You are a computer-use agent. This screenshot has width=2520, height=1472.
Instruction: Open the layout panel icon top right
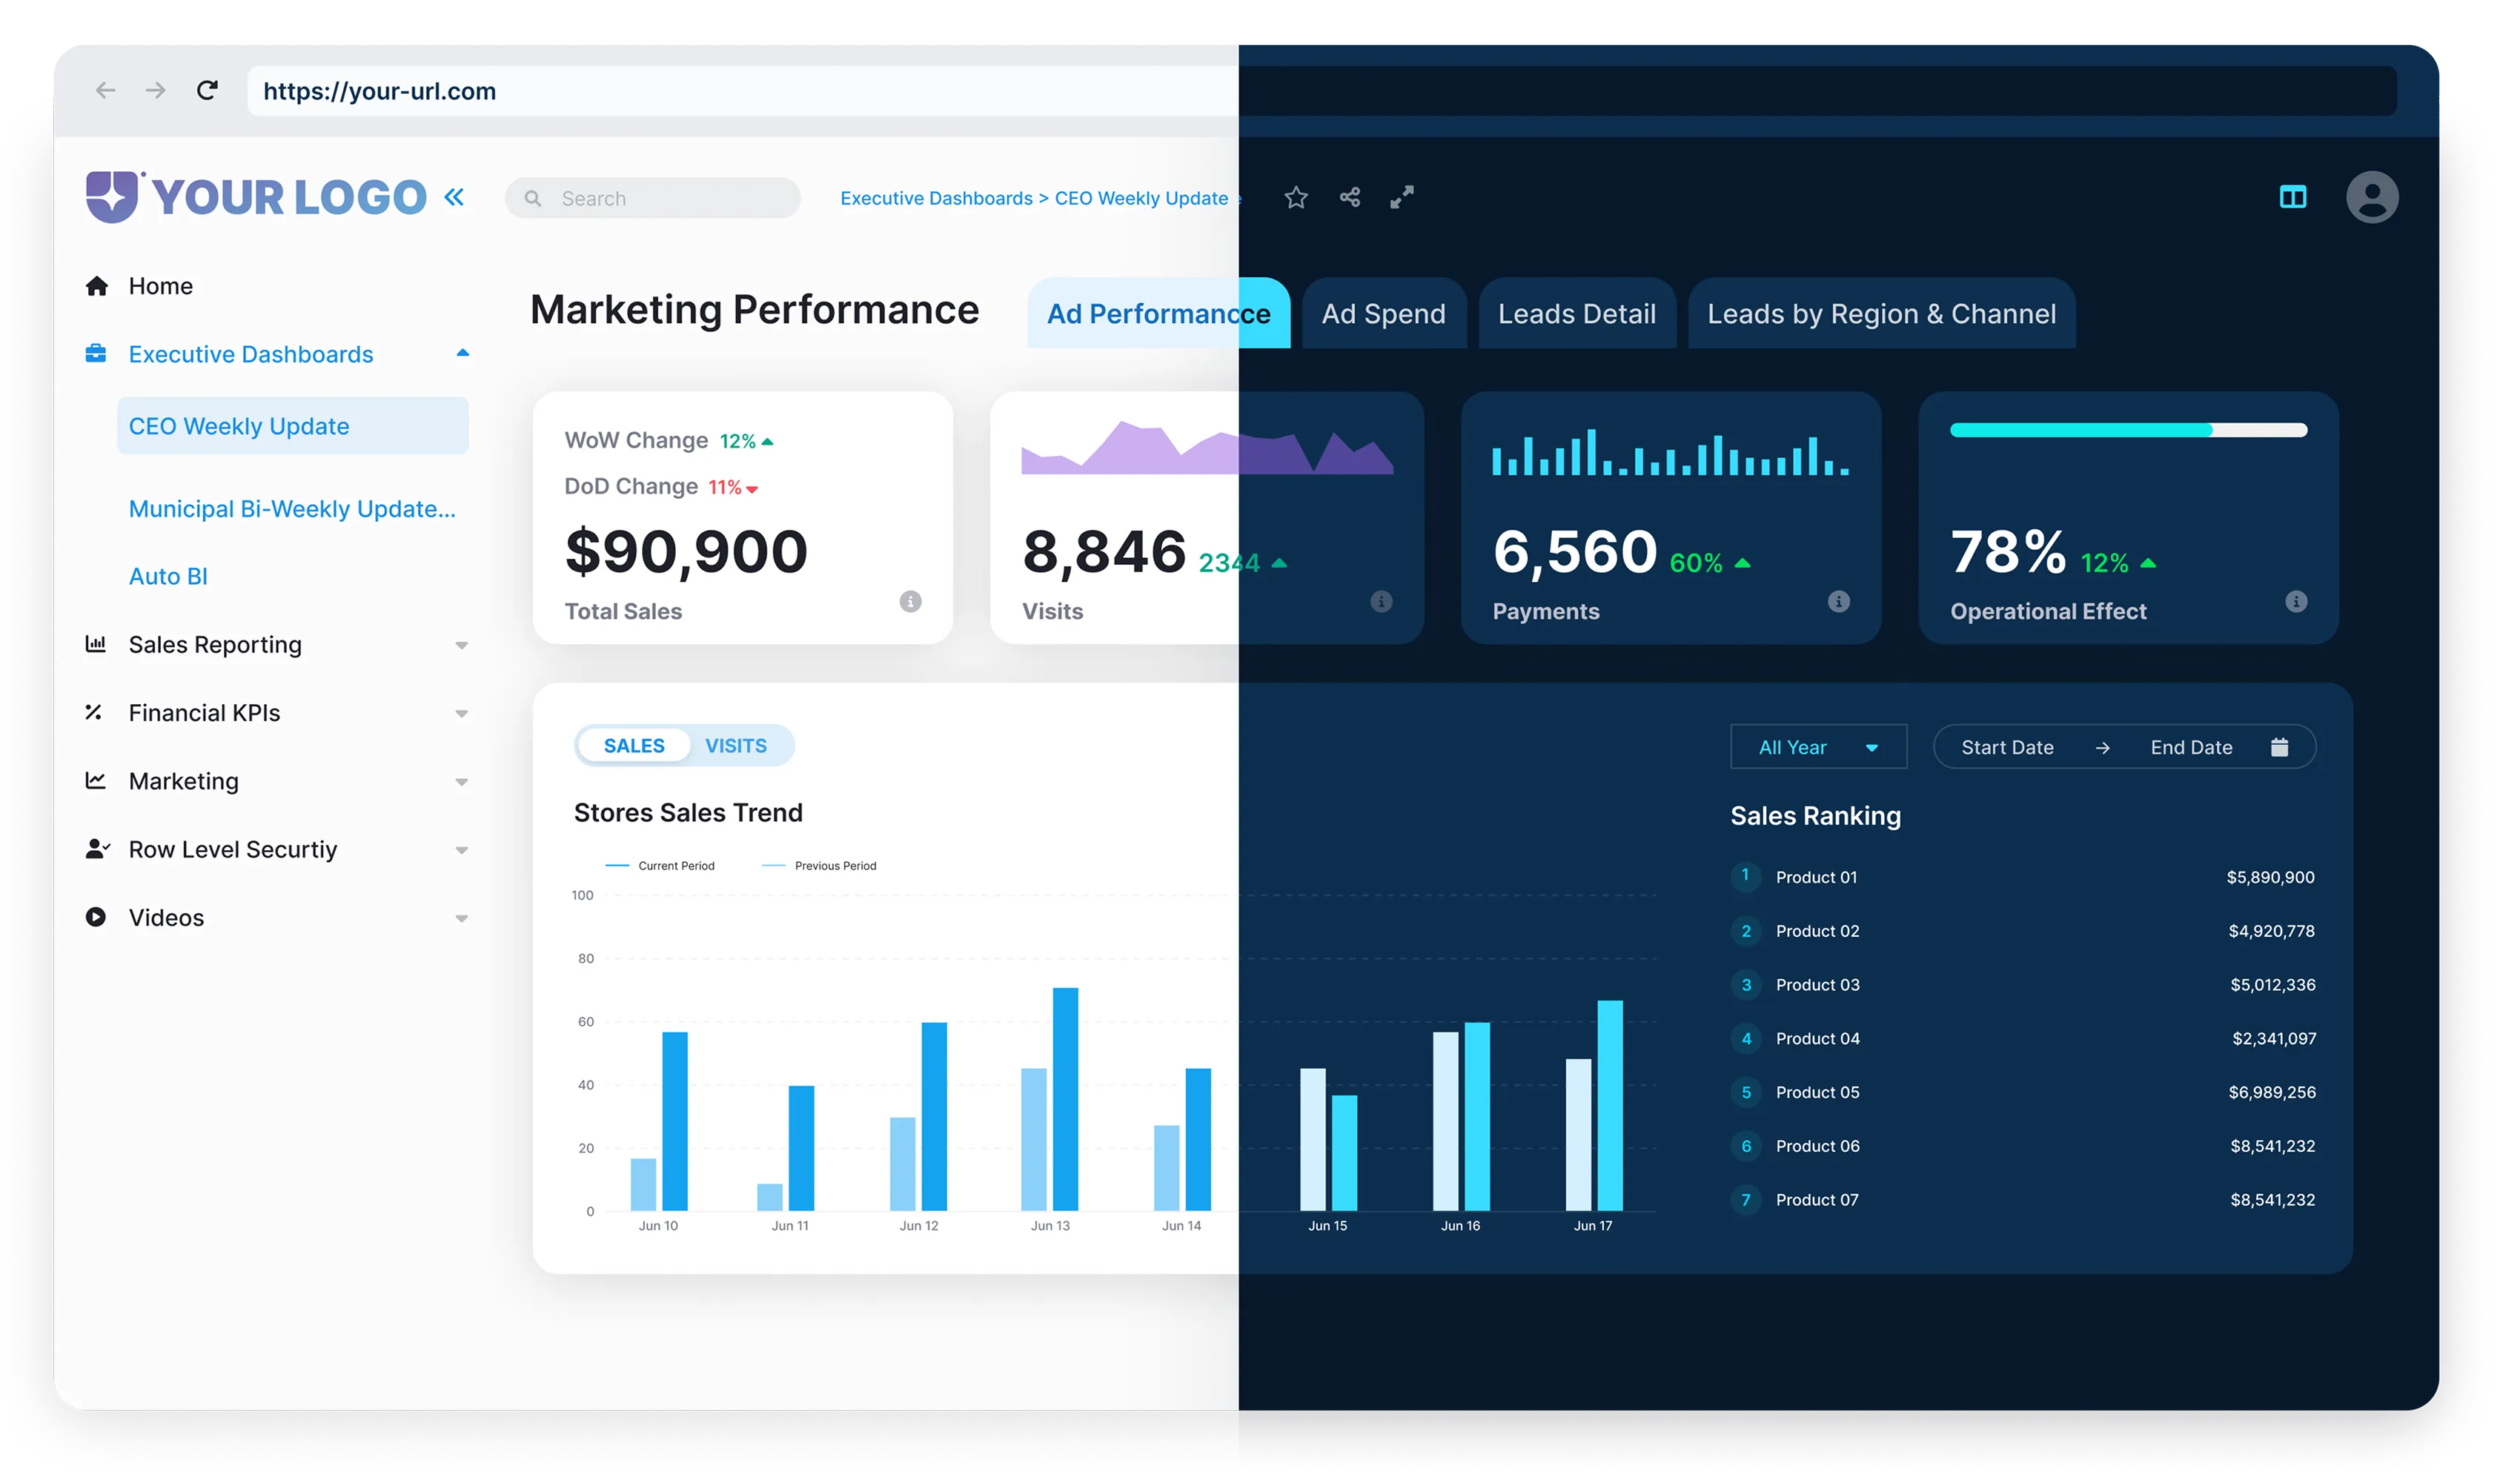click(2294, 197)
